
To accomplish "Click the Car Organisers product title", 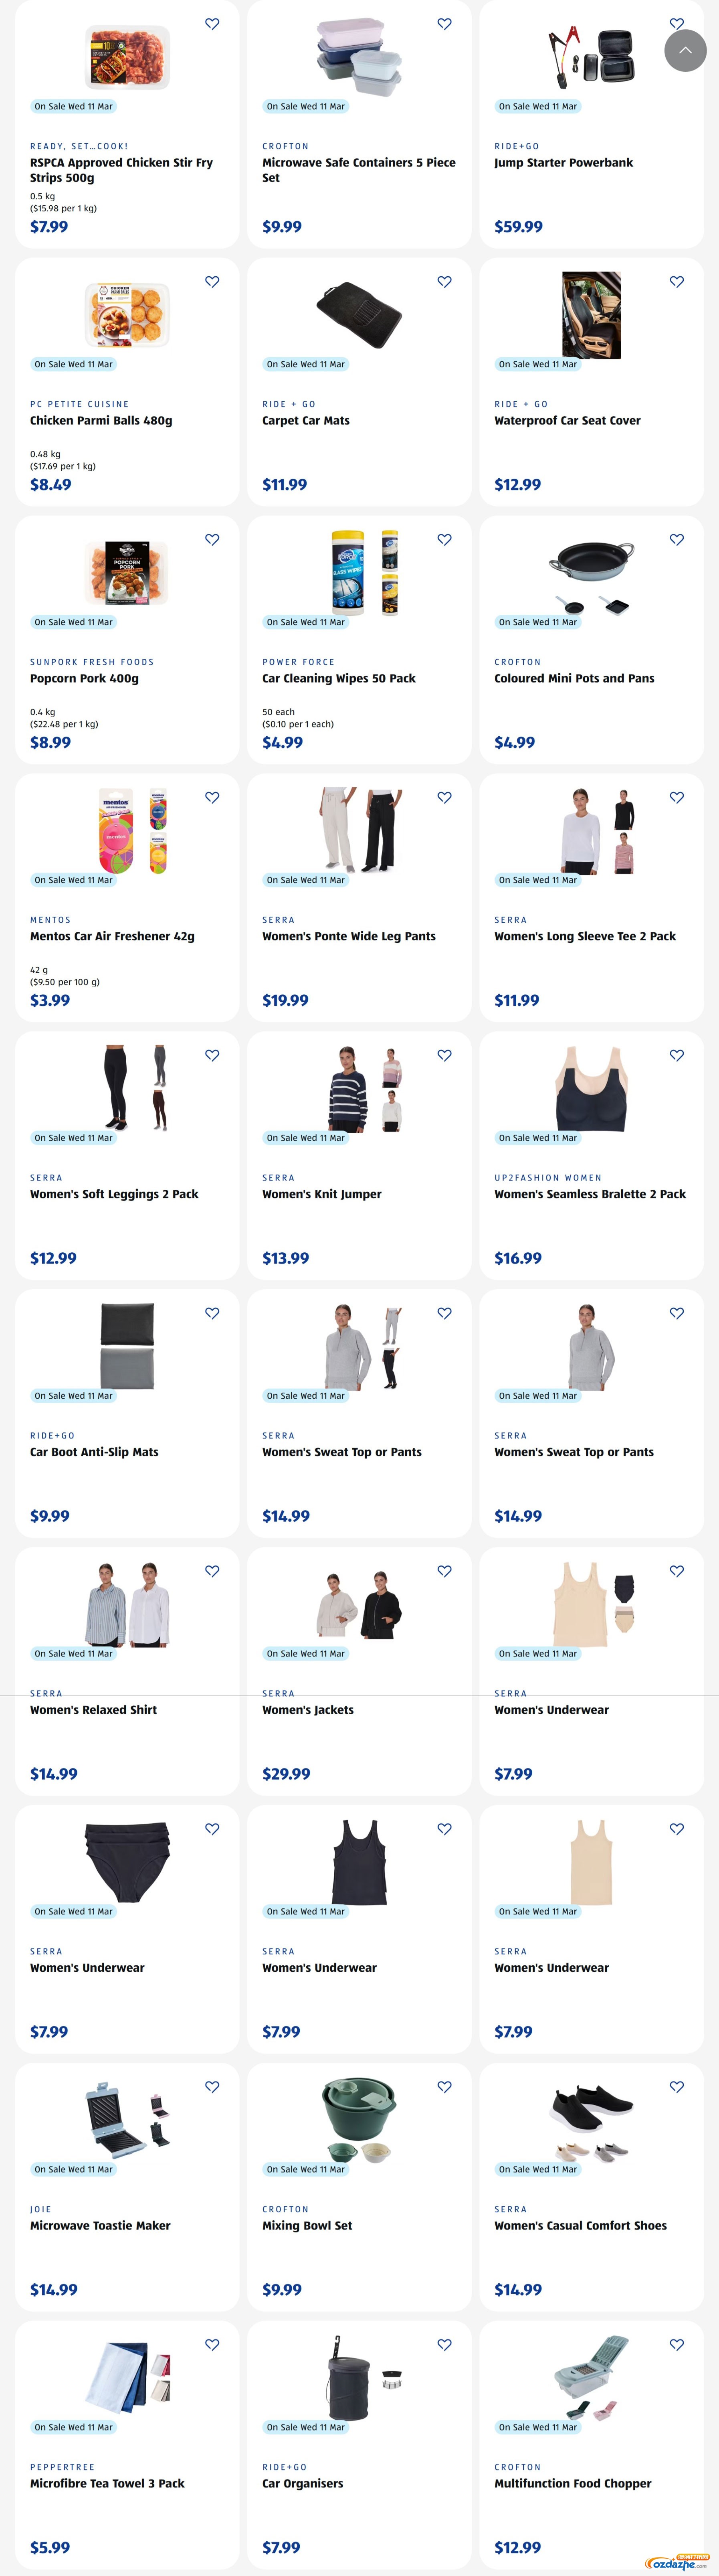I will tap(303, 2484).
